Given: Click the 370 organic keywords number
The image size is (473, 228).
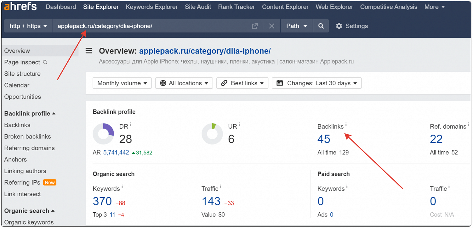Looking at the screenshot, I should pyautogui.click(x=102, y=201).
